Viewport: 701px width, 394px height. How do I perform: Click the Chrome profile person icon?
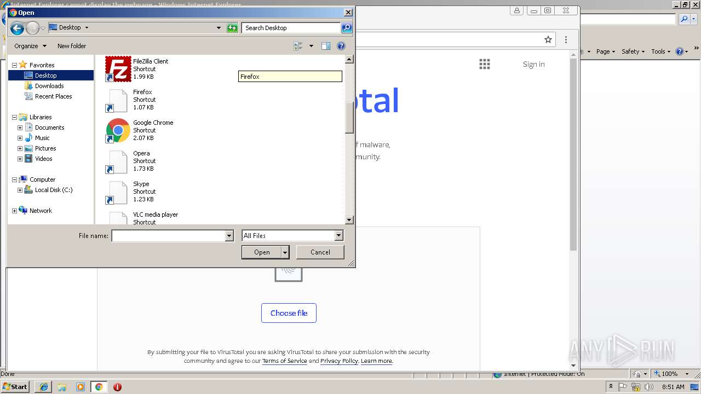coord(517,10)
